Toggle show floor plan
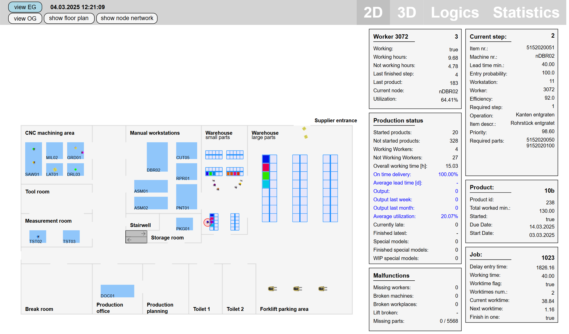This screenshot has width=569, height=334. pos(69,18)
